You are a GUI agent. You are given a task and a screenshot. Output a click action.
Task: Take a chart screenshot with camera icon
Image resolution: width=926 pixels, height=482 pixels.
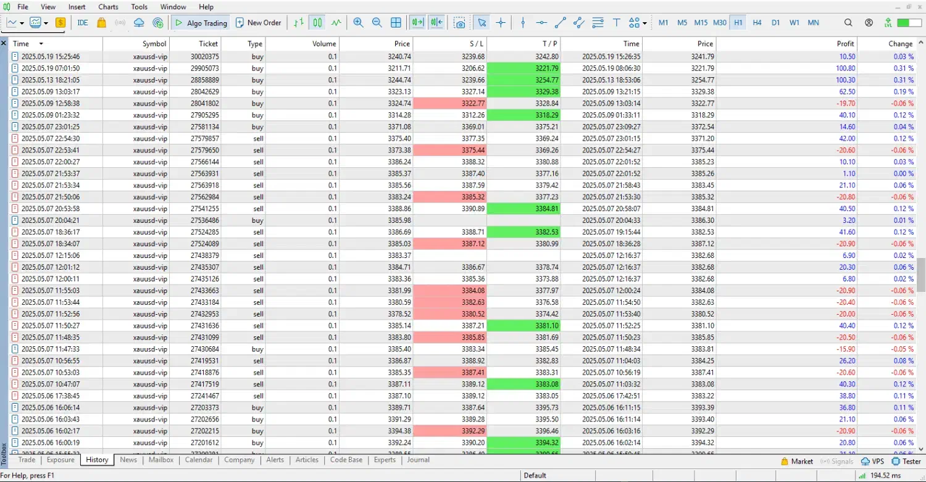tap(459, 23)
